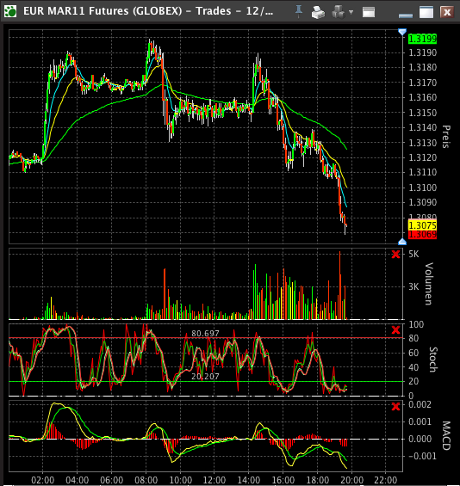Maximize the chart window
This screenshot has width=460, height=486.
[426, 12]
